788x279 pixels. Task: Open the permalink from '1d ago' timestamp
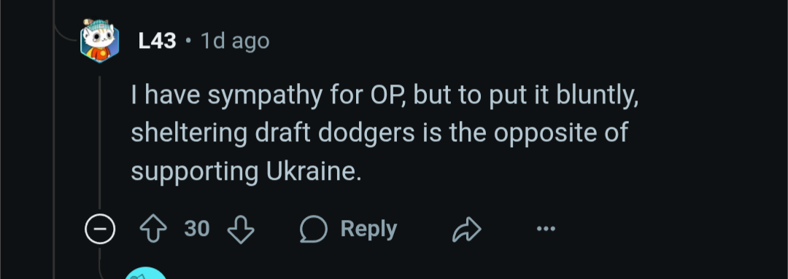point(235,41)
